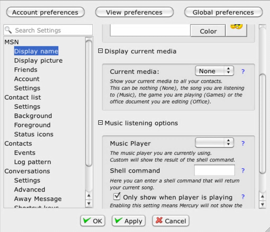Click into the Shell command text field

(214, 170)
